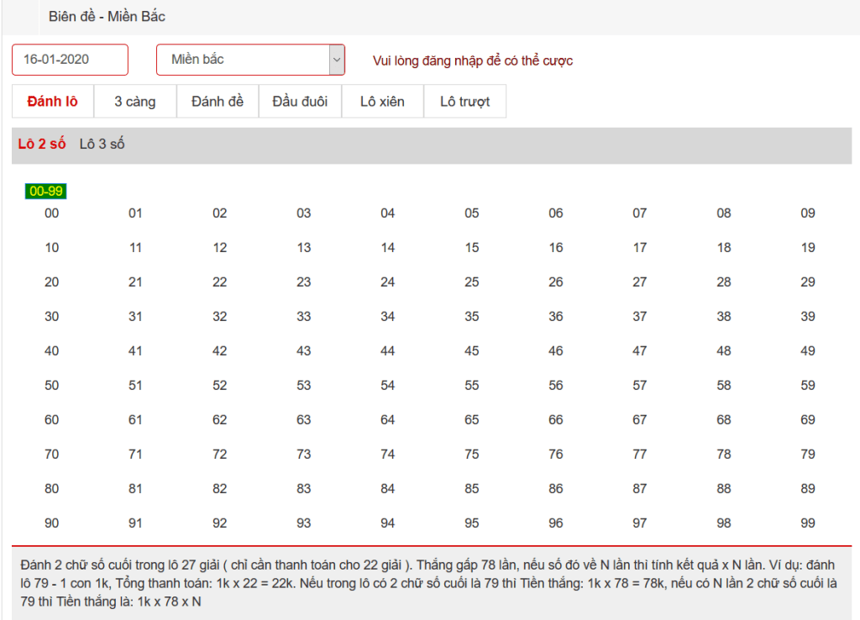Switch to the Lô 3 số sub-tab
Image resolution: width=860 pixels, height=620 pixels.
[x=102, y=144]
